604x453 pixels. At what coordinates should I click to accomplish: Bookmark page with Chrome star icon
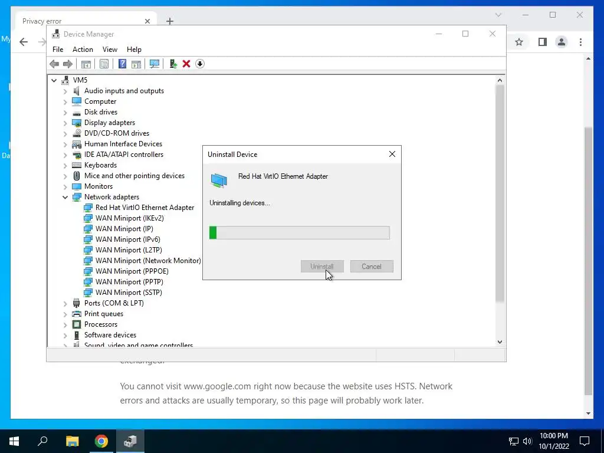(519, 42)
